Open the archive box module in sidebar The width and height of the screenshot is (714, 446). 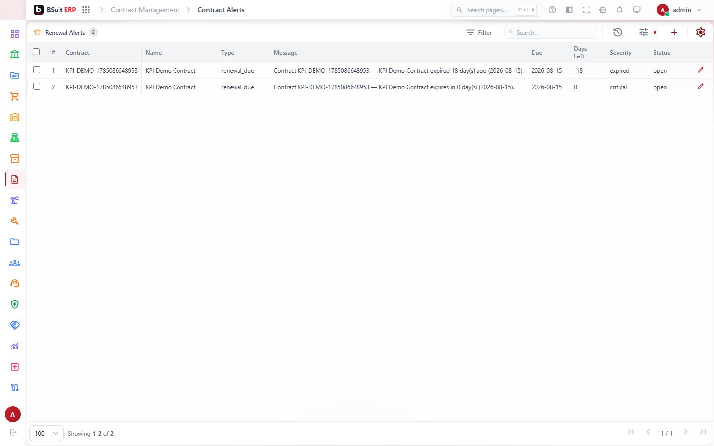click(15, 159)
